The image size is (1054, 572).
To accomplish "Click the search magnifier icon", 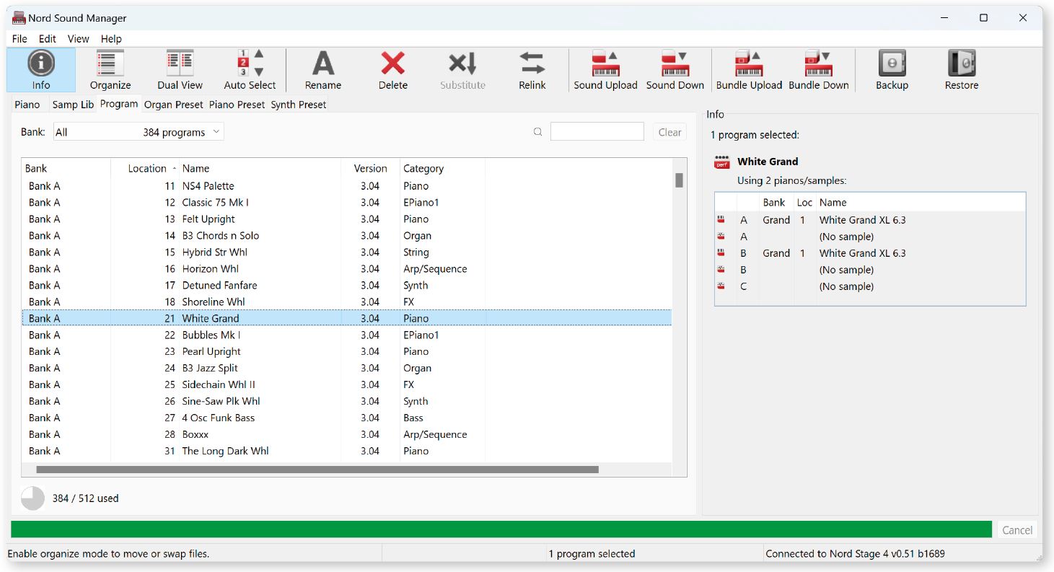I will click(537, 132).
